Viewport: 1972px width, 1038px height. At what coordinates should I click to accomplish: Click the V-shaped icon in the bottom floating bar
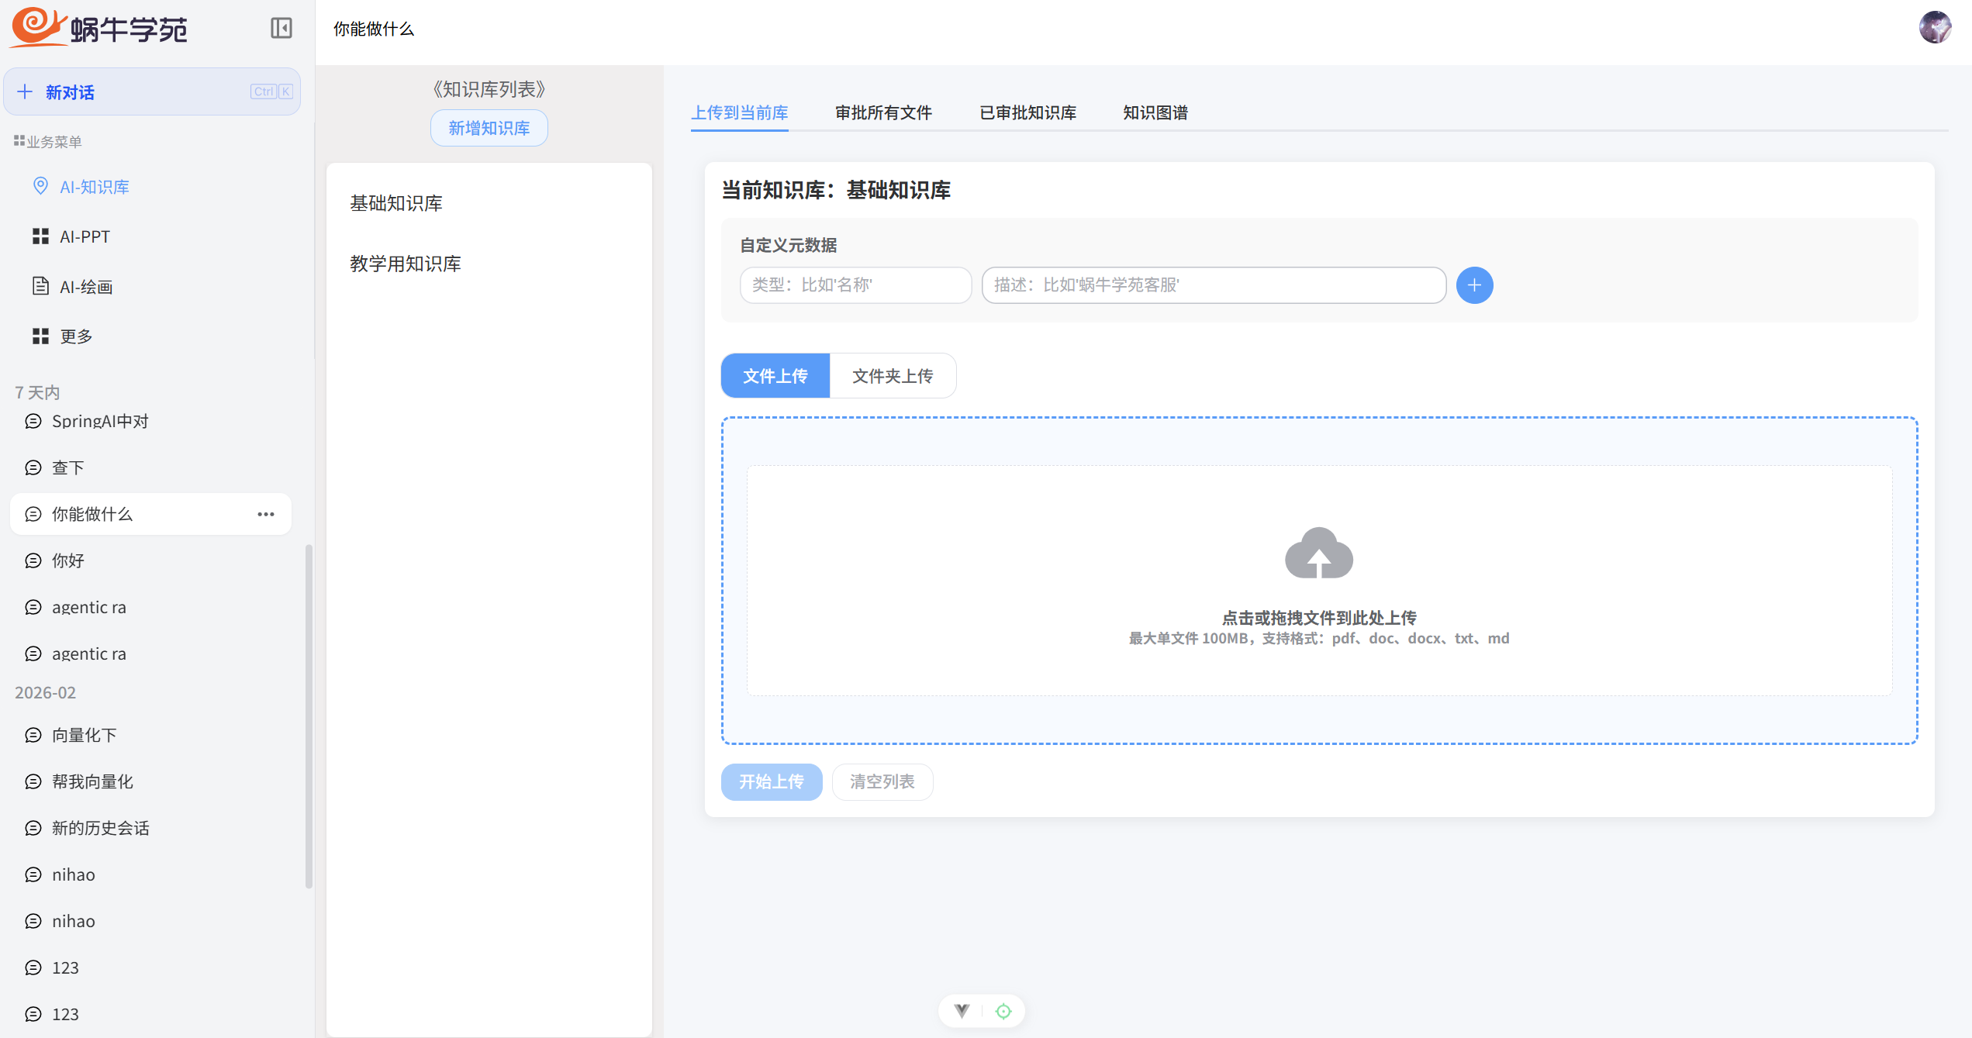[962, 1011]
